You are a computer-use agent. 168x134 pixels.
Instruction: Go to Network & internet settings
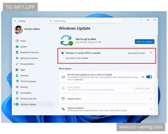29,58
